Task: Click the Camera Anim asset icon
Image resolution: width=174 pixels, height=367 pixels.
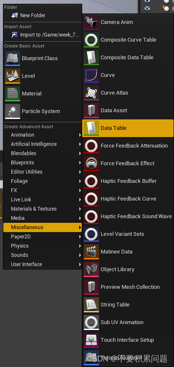Action: (91, 22)
